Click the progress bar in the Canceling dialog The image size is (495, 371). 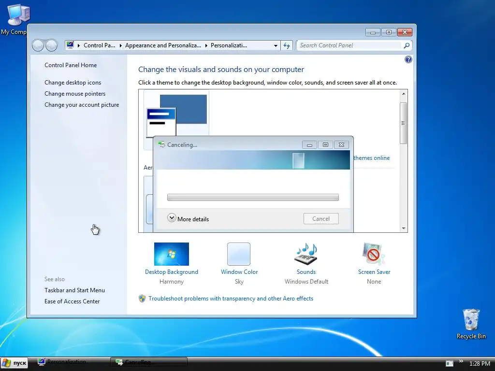[x=253, y=197]
